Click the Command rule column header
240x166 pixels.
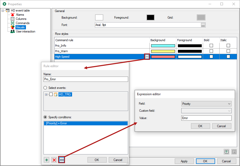102,40
